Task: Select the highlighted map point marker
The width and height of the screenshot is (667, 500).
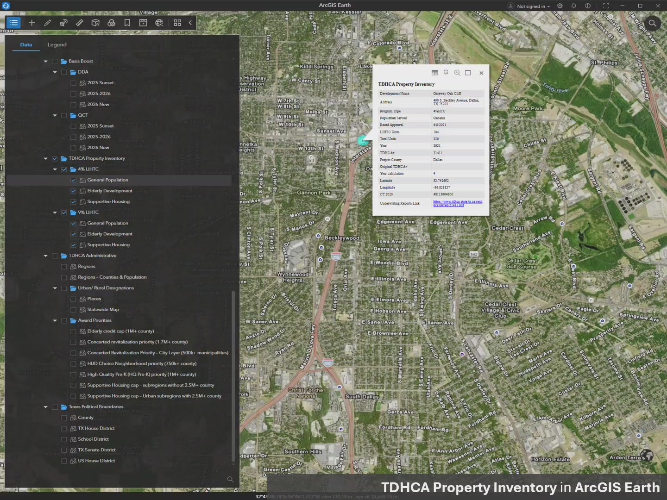Action: (x=363, y=141)
